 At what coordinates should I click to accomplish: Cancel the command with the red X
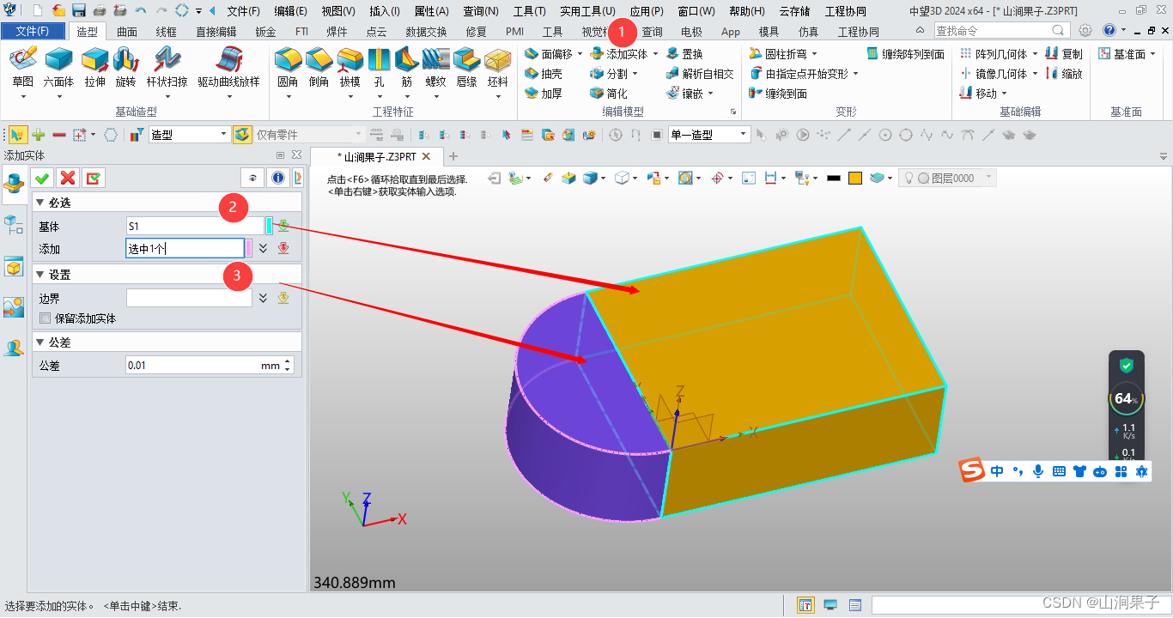[x=67, y=178]
